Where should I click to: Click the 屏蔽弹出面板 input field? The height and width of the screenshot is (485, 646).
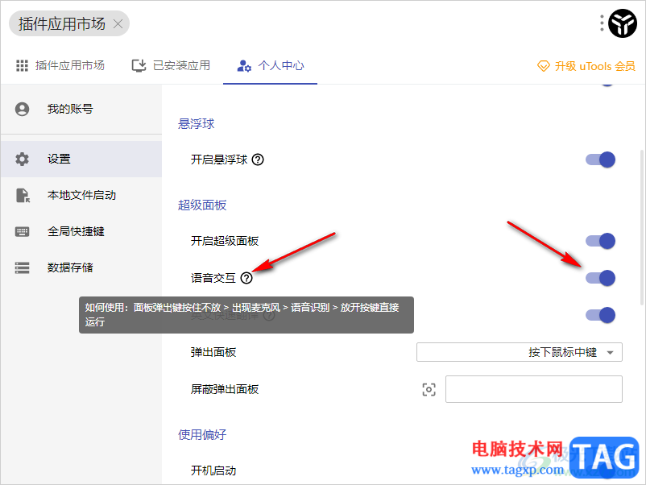(533, 389)
